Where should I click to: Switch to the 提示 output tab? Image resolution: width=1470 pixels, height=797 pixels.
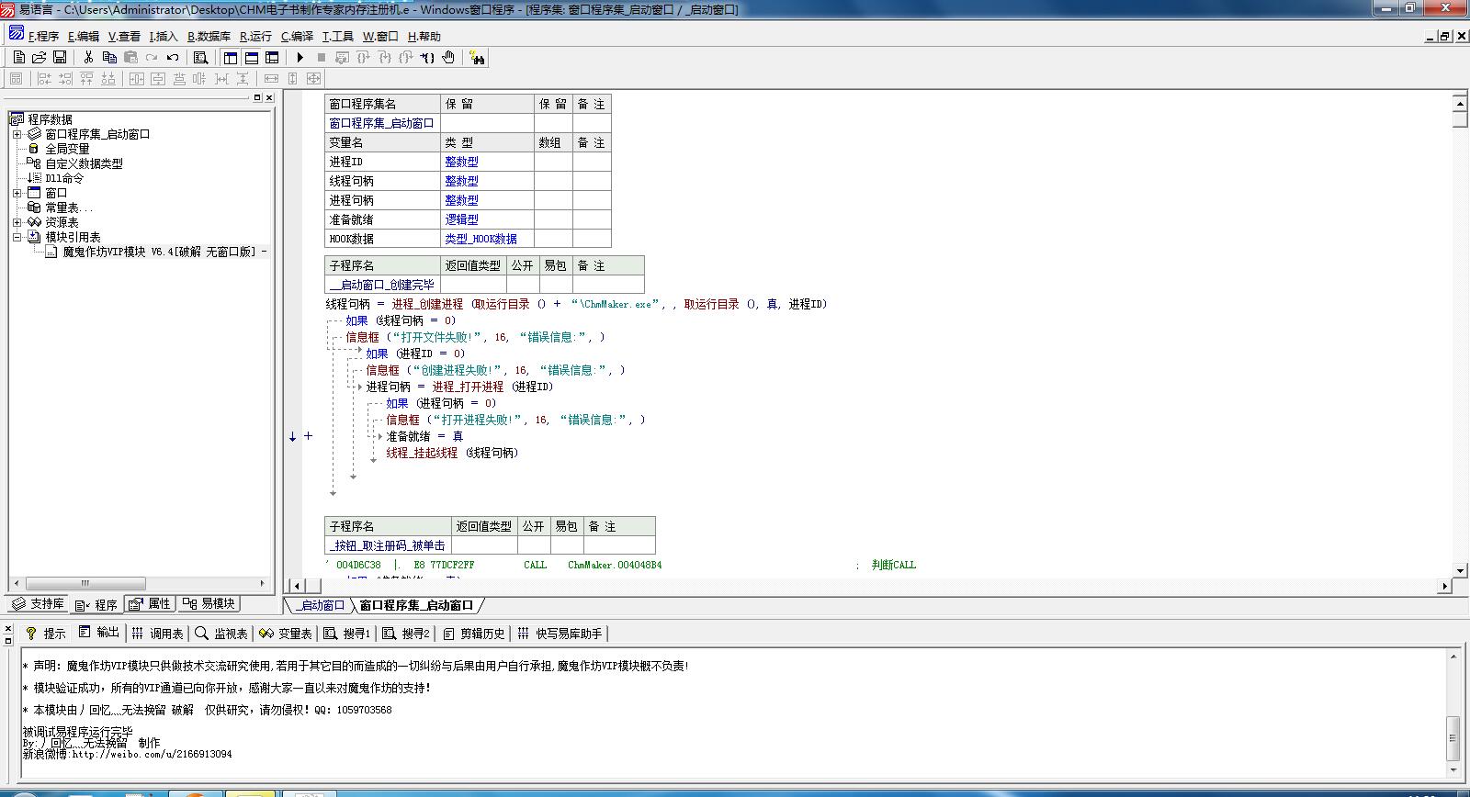[x=45, y=634]
